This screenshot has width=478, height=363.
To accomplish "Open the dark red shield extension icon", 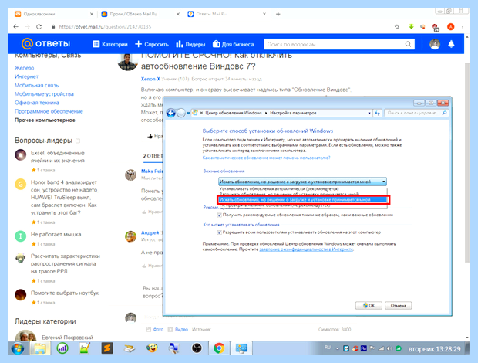I will coord(436,27).
